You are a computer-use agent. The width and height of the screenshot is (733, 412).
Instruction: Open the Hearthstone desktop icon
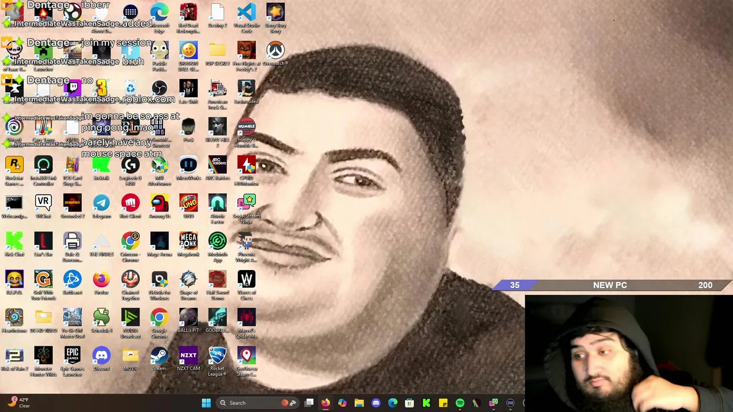coord(14,318)
